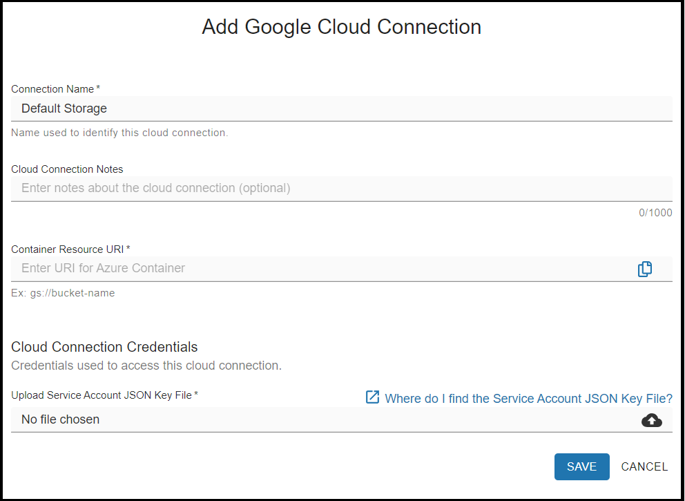685x501 pixels.
Task: Click the Add Google Cloud Connection title
Action: (342, 27)
